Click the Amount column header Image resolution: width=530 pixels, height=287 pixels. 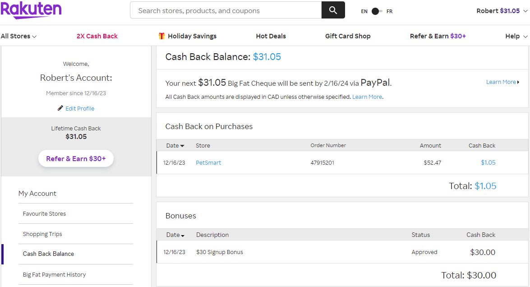[430, 145]
